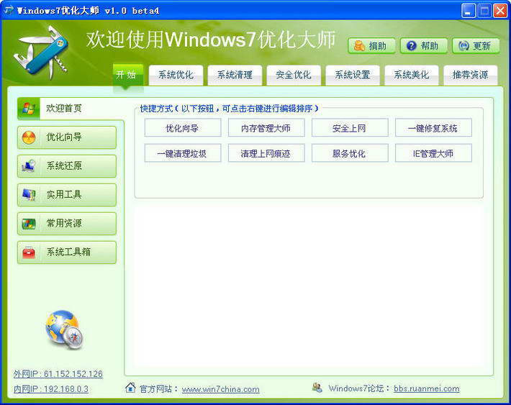Click the 清理上网痕迹 shortcut button
Image resolution: width=511 pixels, height=405 pixels.
(266, 153)
